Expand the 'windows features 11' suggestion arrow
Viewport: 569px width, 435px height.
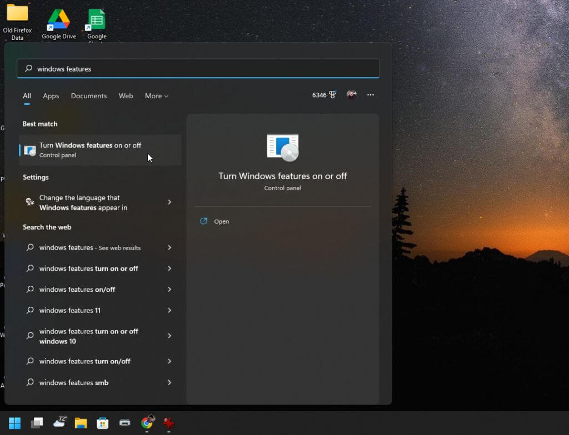point(169,311)
